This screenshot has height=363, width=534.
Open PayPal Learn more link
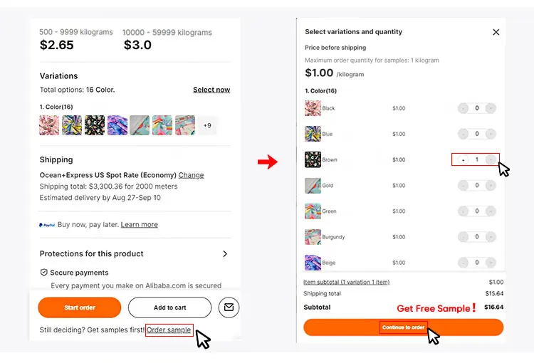140,225
